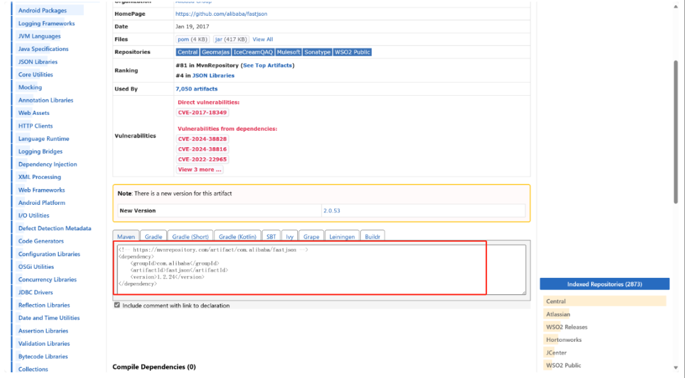Open Indexed Repositories (2873) header
Viewport: 685px width, 378px height.
tap(604, 284)
